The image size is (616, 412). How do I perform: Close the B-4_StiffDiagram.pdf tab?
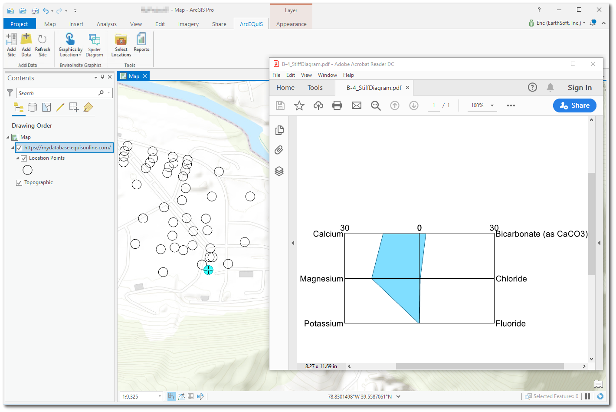407,87
